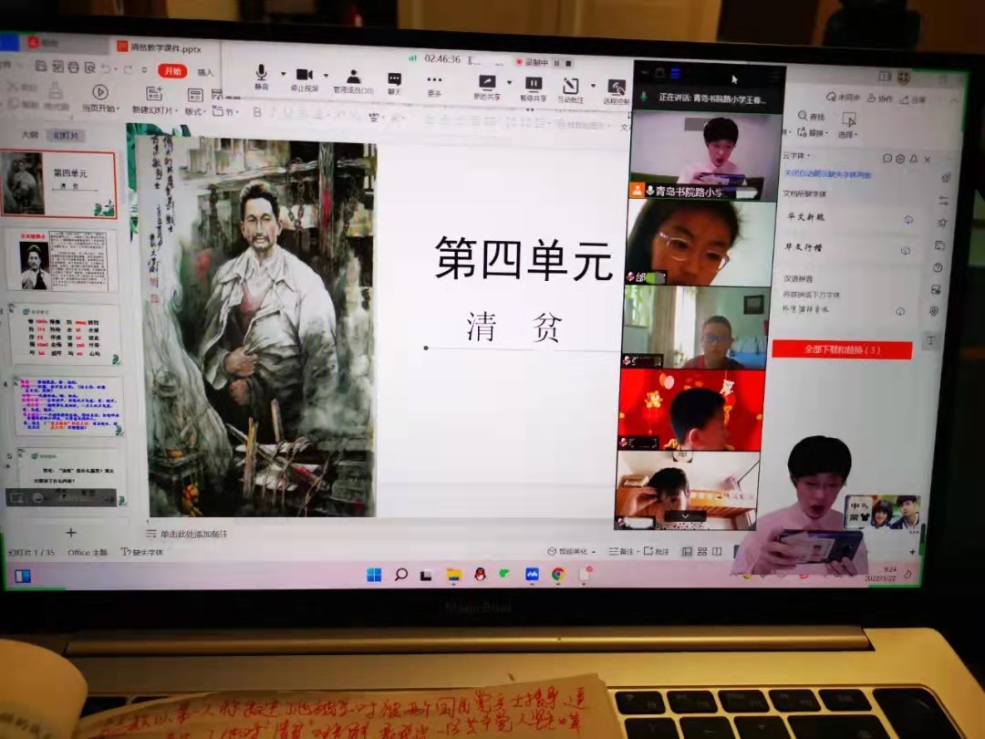985x739 pixels.
Task: Open the 开始 ribbon tab
Action: tap(172, 71)
